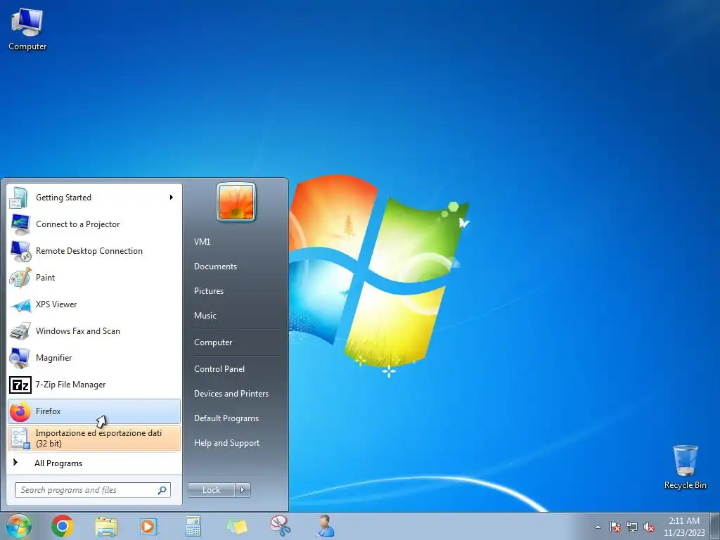The height and width of the screenshot is (540, 720).
Task: Launch 7-Zip File Manager
Action: [94, 385]
